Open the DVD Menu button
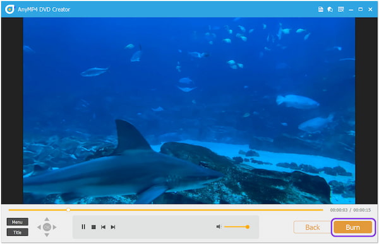Viewport: 379px width, 244px height. 18,222
